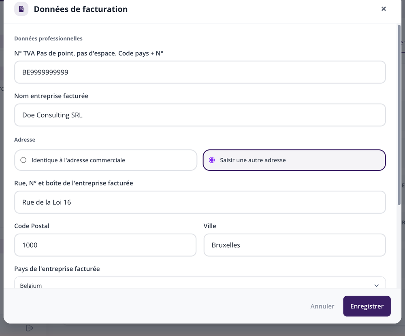
Task: Click the billing document icon in header
Action: coord(21,9)
